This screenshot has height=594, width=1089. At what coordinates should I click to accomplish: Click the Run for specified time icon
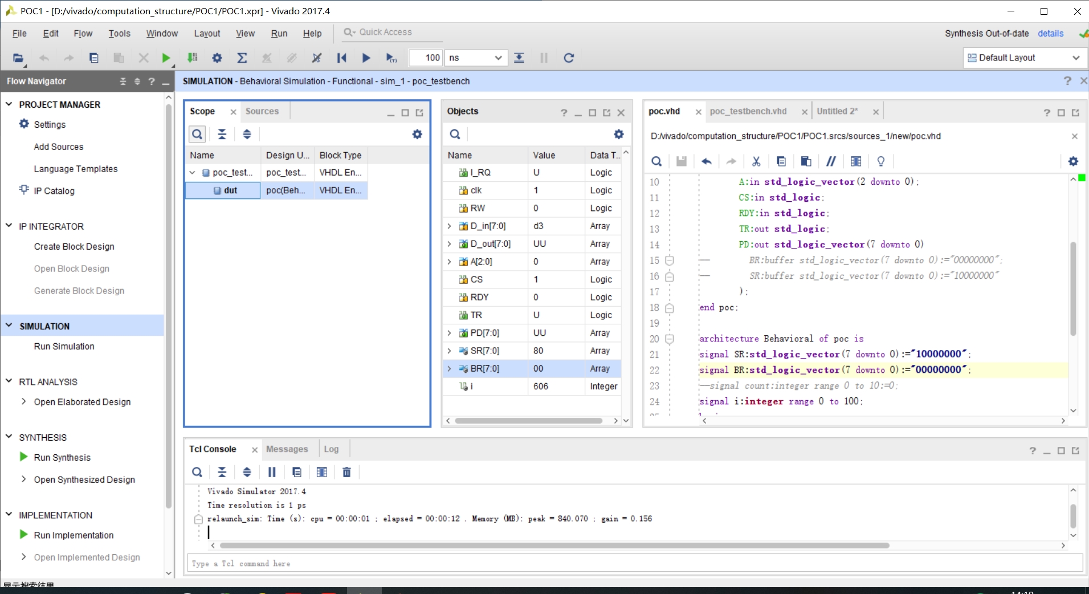click(391, 58)
